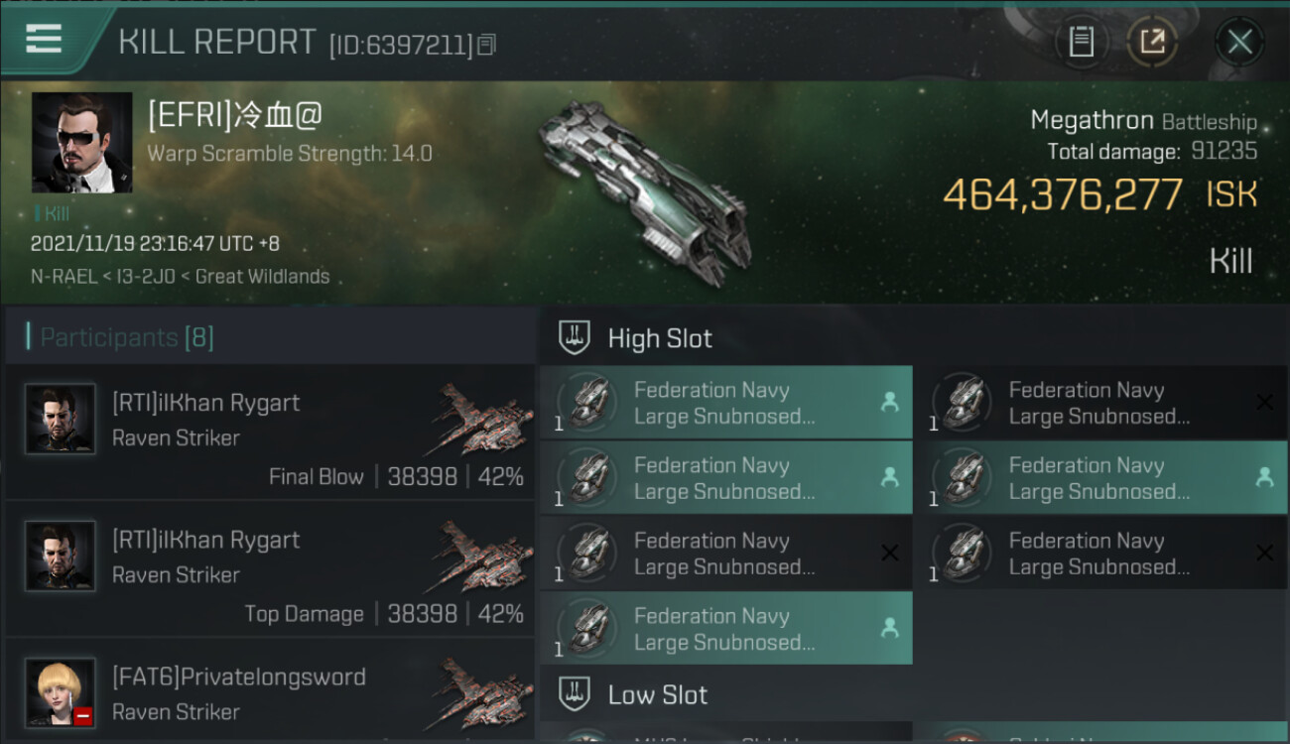Click person icon on second-row right module

(x=1264, y=477)
